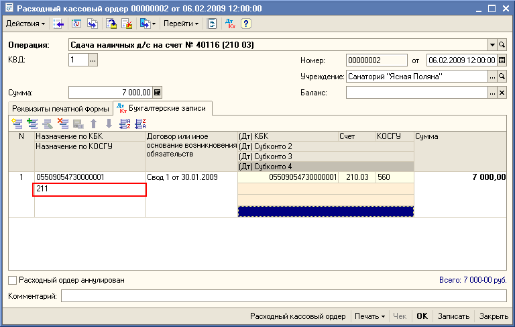515x327 pixels.
Task: Click the copy row table icon
Action: click(x=32, y=124)
